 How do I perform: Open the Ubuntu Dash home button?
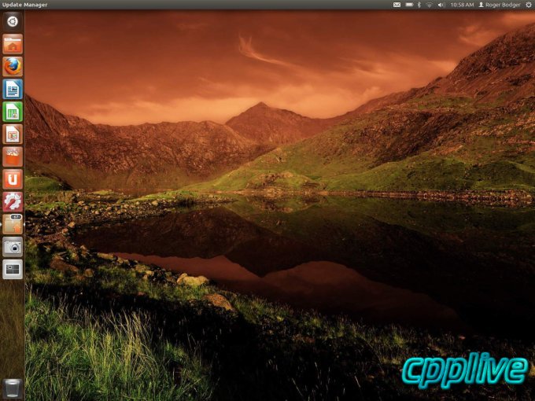[x=13, y=22]
